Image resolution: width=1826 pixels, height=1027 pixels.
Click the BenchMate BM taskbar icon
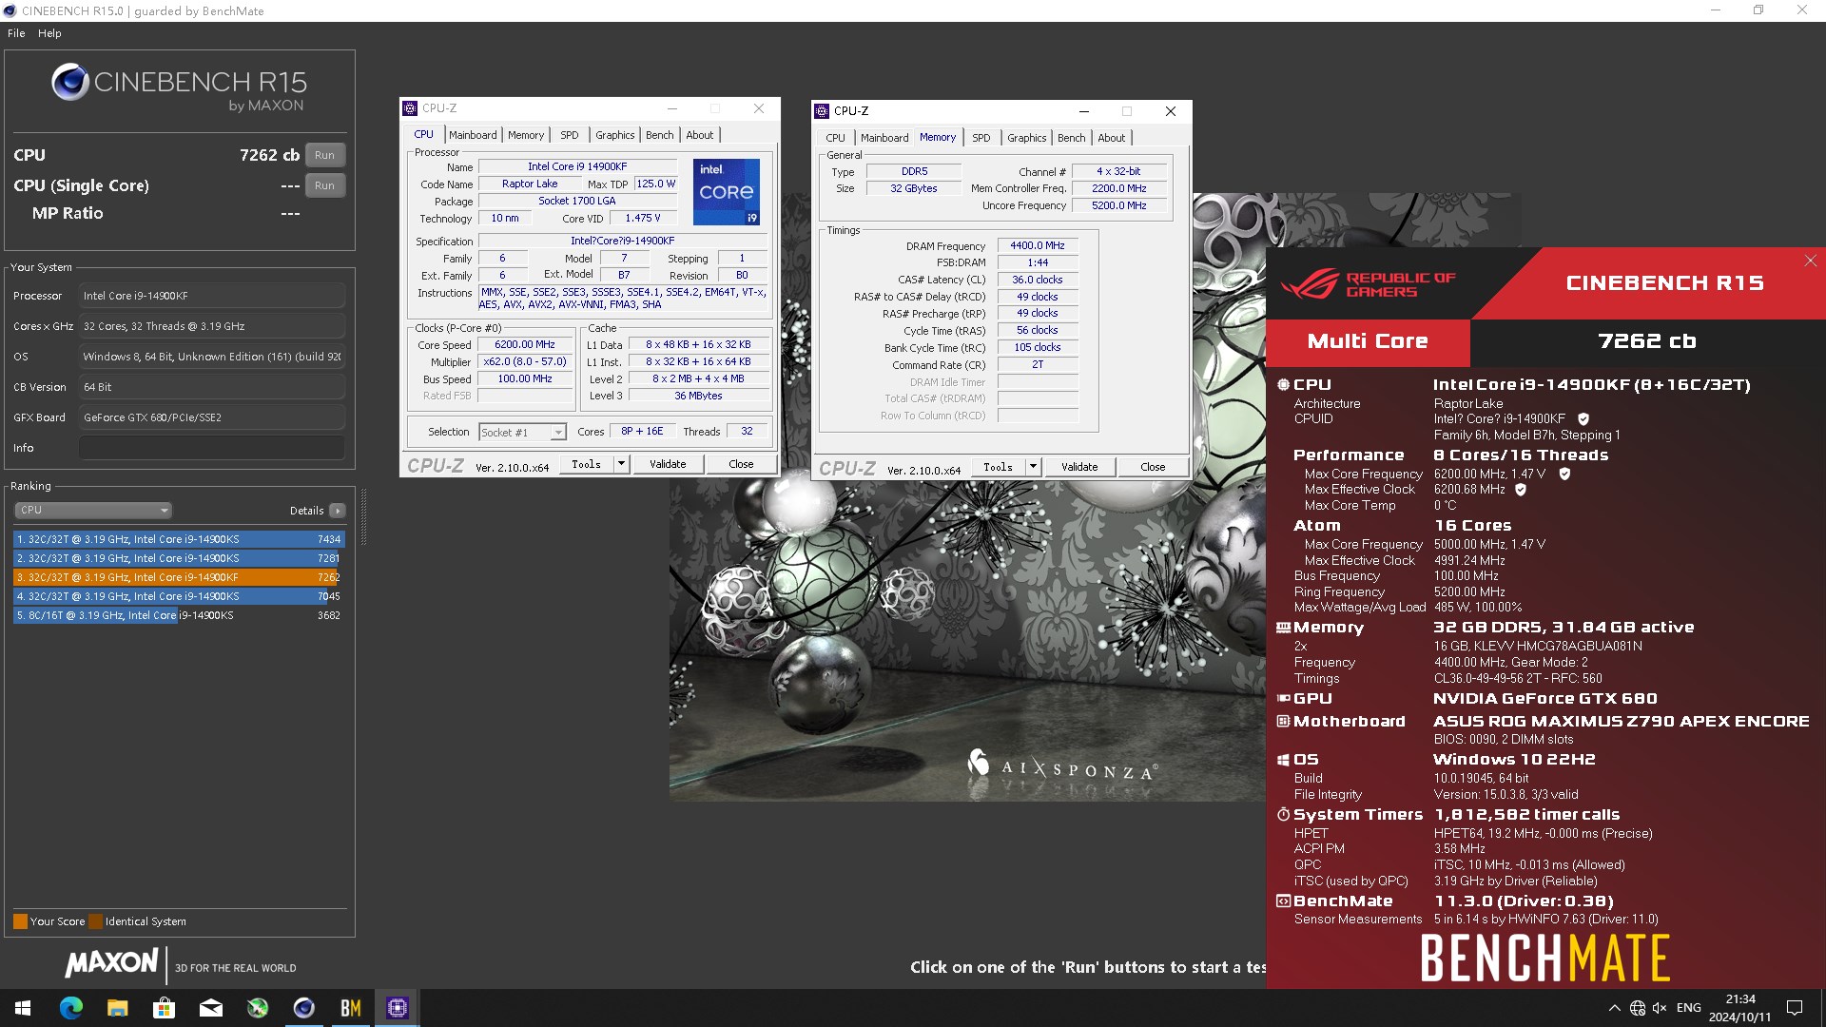(350, 1008)
